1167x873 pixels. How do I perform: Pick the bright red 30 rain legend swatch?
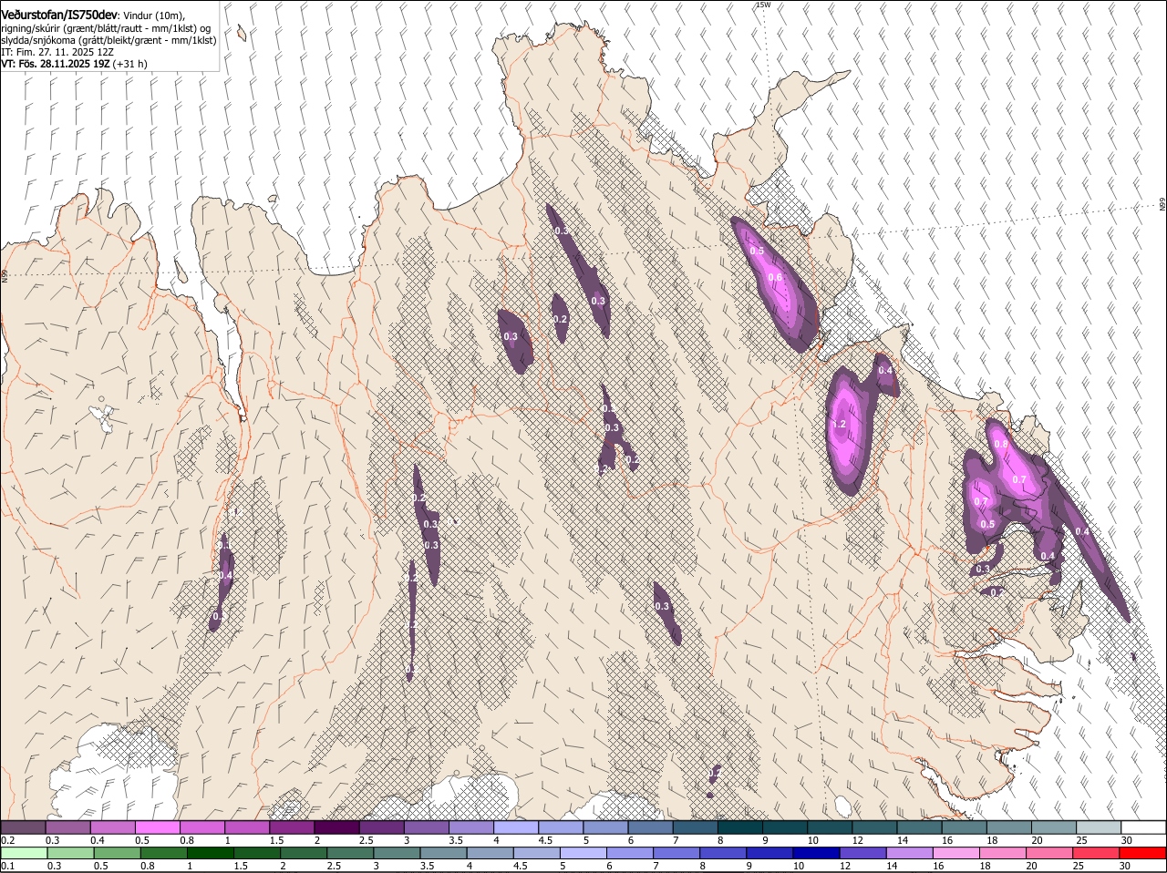coord(1142,853)
